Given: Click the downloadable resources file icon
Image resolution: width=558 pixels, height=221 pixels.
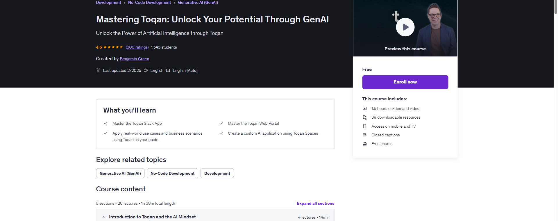Looking at the screenshot, I should 364,117.
